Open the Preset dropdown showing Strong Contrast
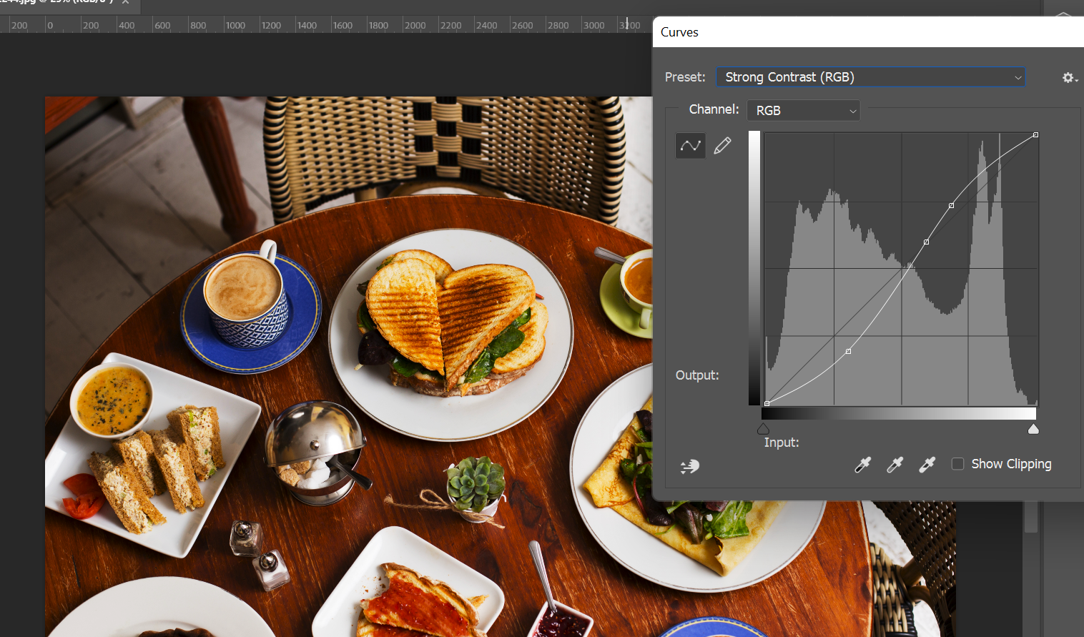 871,77
